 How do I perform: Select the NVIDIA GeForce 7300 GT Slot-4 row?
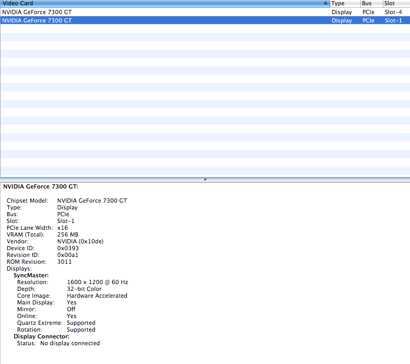(x=205, y=12)
